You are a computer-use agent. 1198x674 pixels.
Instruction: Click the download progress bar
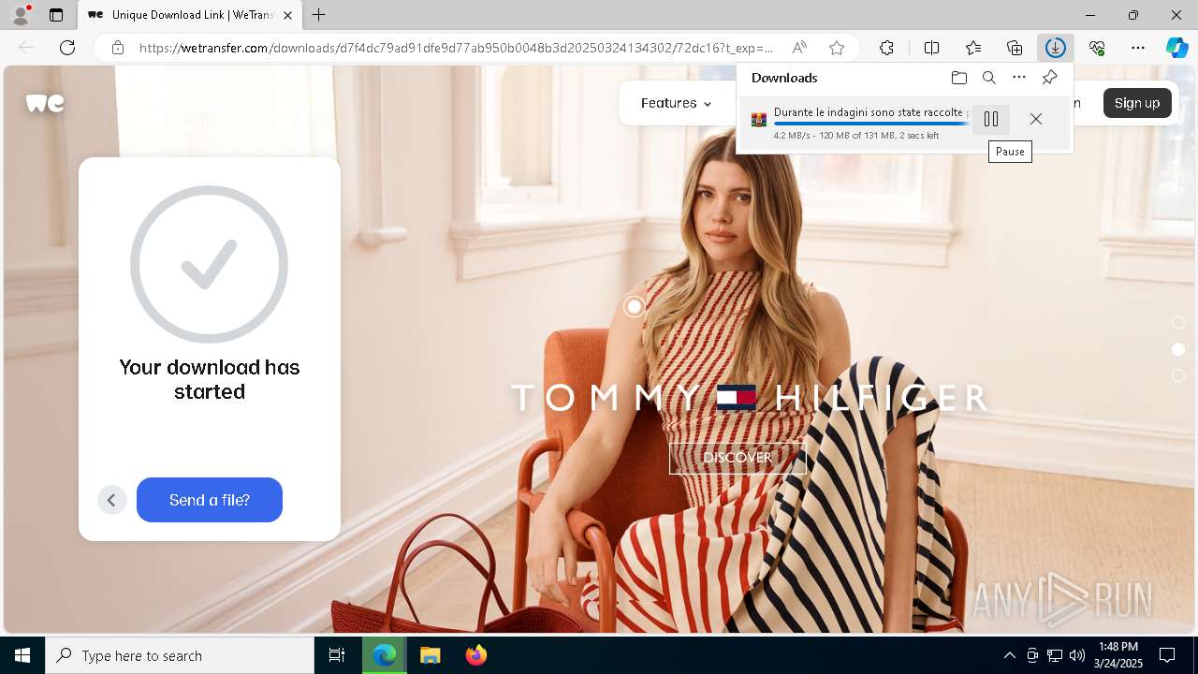(870, 124)
